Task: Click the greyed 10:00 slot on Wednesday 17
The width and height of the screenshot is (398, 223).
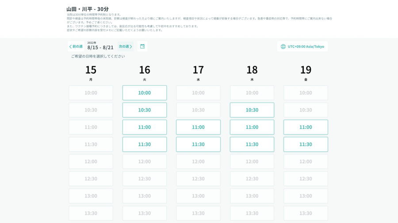Action: [198, 93]
